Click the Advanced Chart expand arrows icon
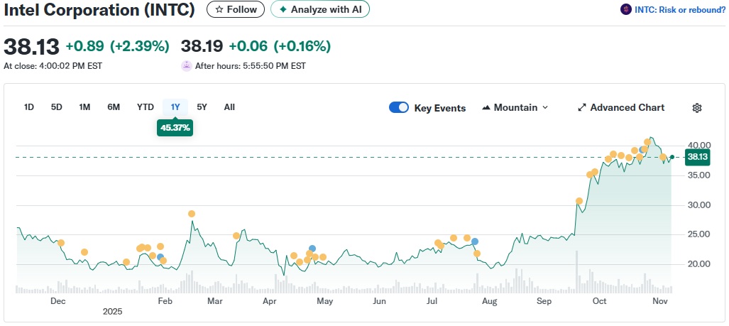 pos(582,108)
